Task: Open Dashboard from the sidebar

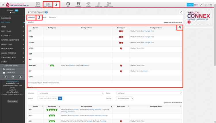Action: [8, 18]
